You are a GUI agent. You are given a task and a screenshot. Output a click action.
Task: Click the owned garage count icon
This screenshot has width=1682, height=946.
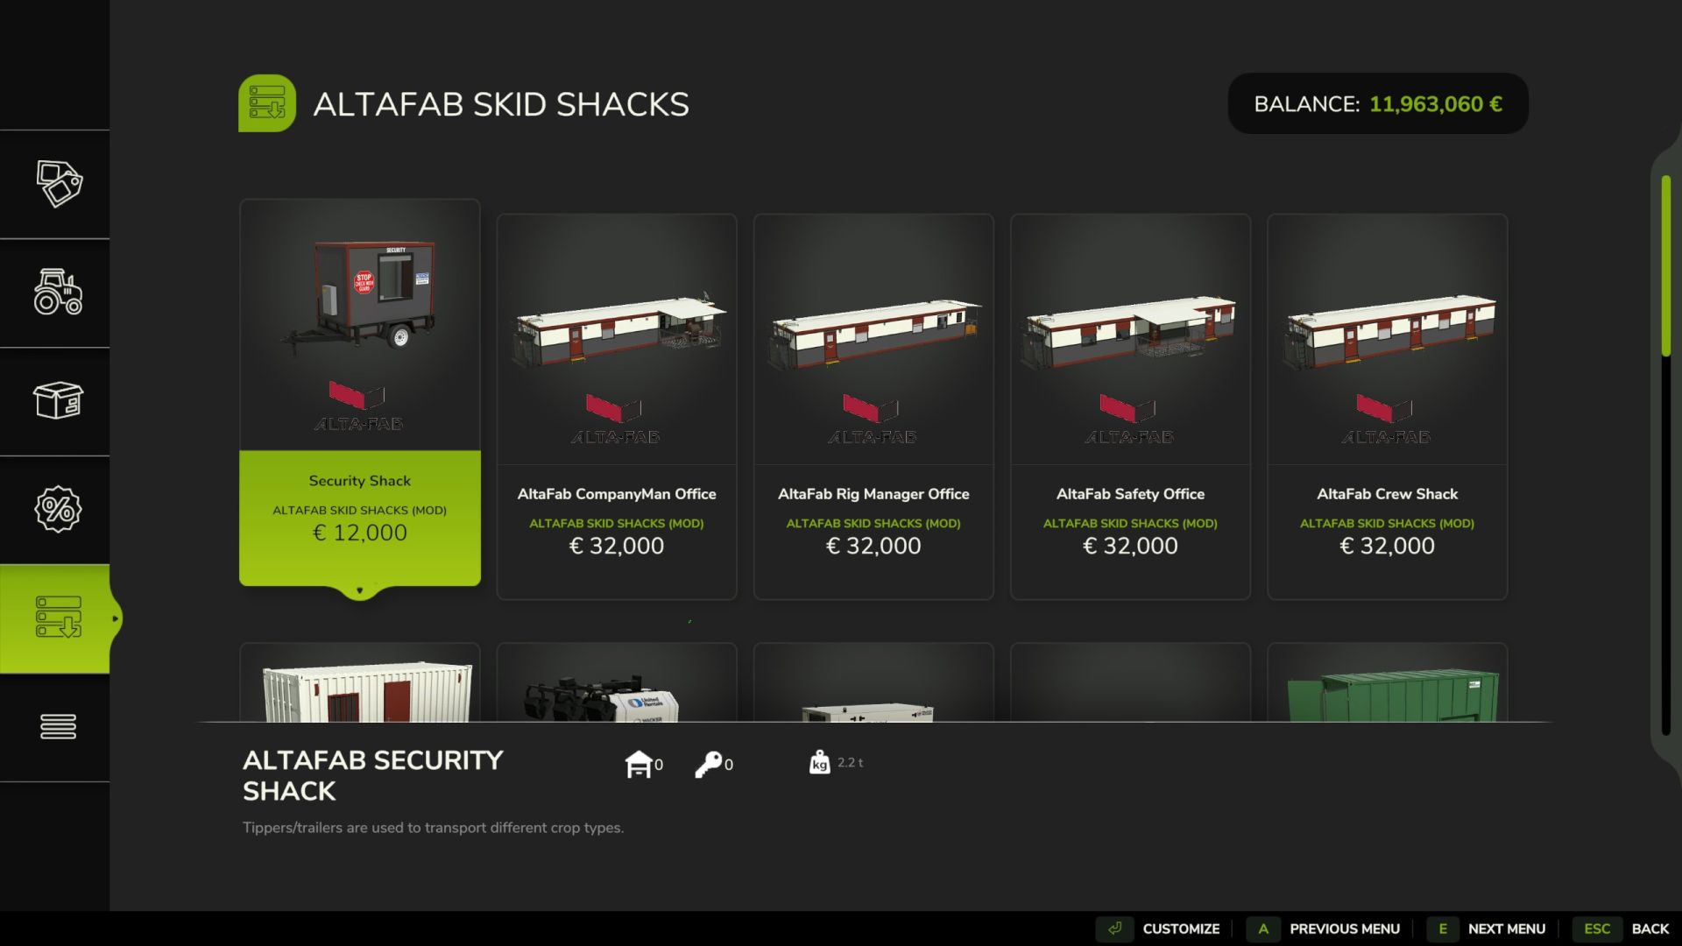(639, 764)
